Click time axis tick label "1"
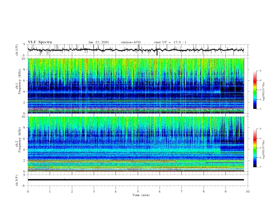The height and width of the screenshot is (215, 279). (x=50, y=191)
